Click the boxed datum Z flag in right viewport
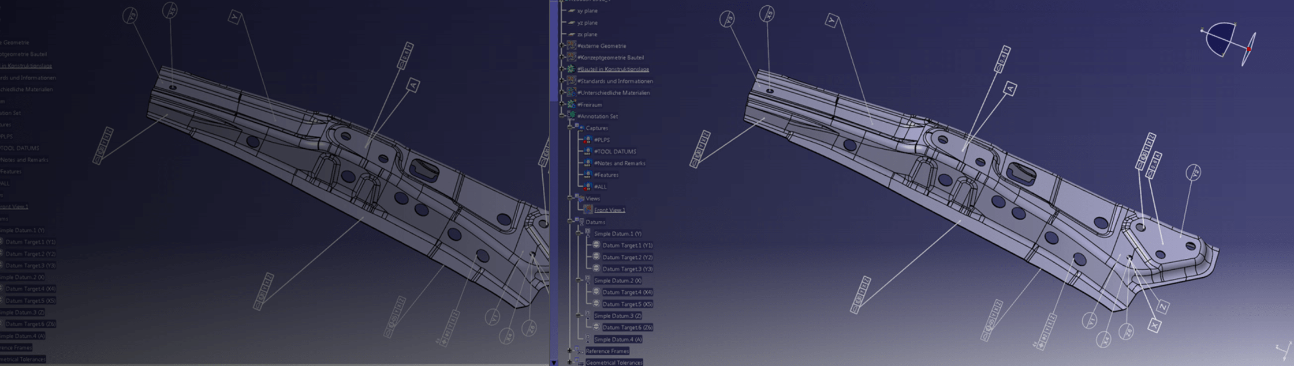Screen dimensions: 1294x366 1163,307
